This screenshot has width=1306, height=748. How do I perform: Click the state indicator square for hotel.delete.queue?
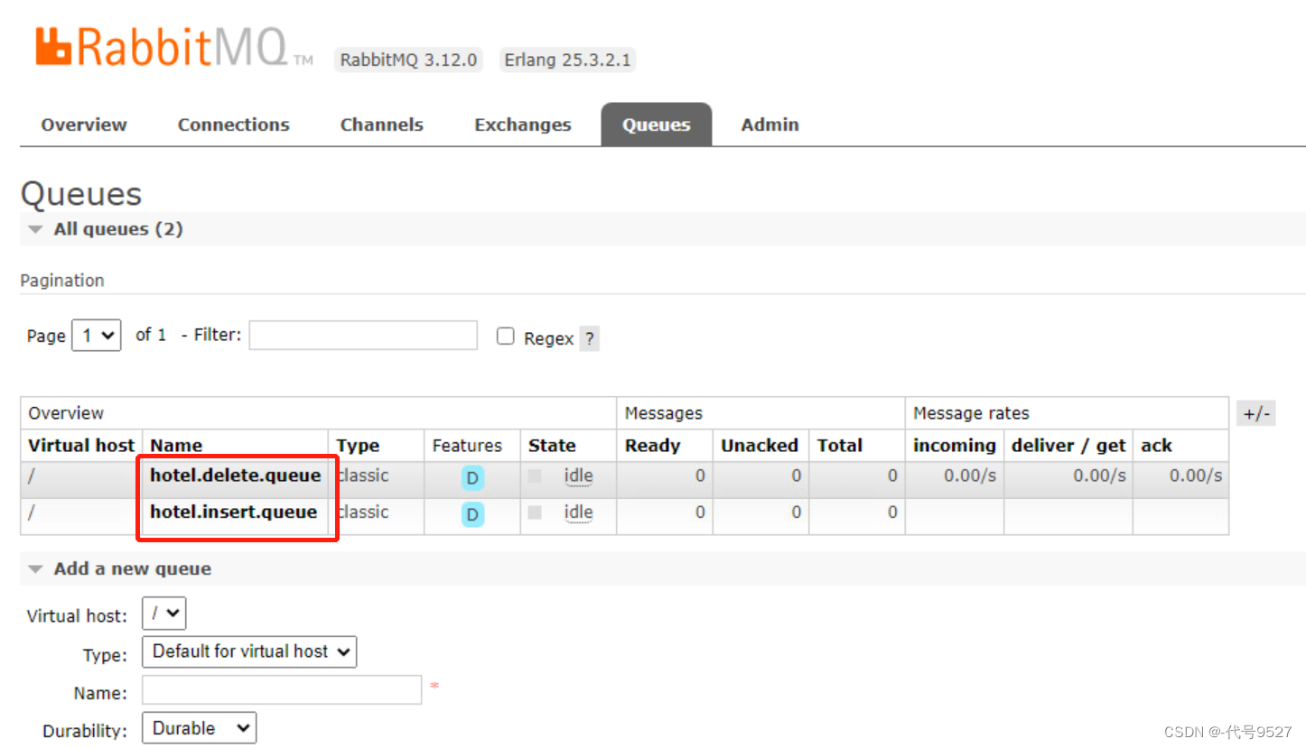(x=535, y=476)
